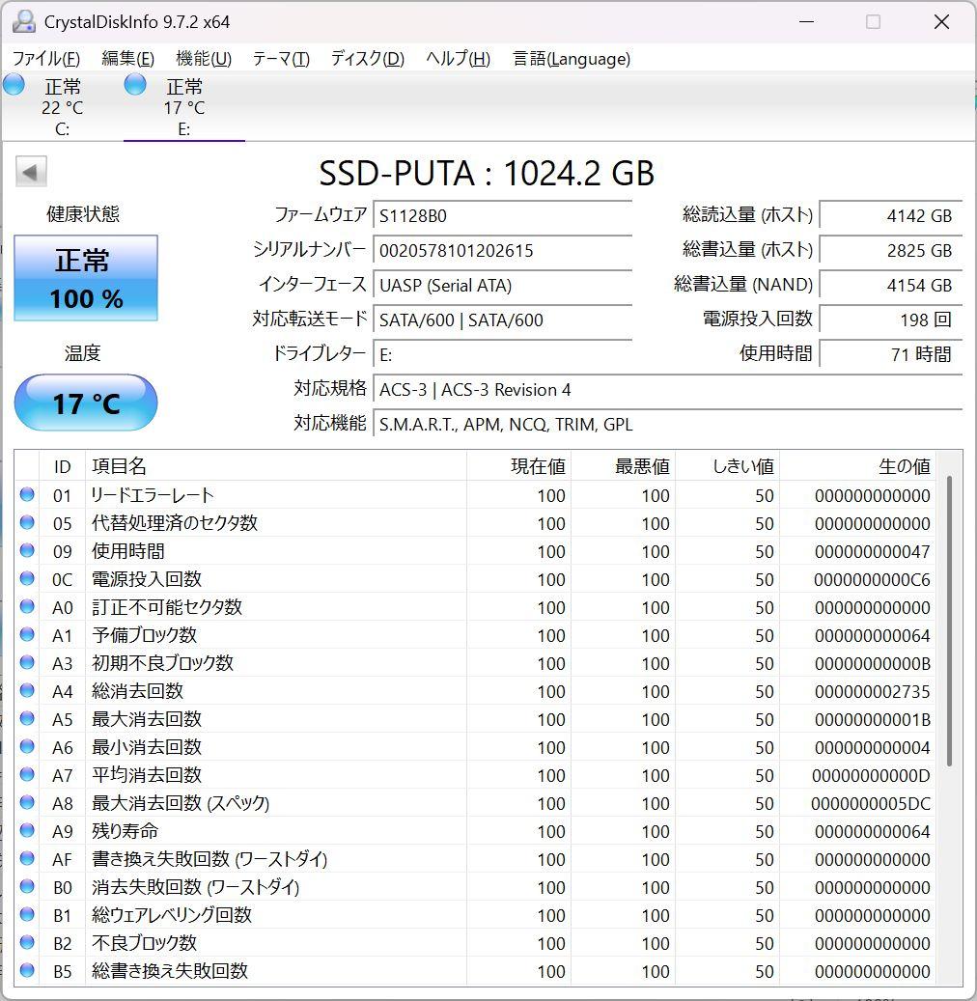Open the テーマ menu
This screenshot has width=977, height=1001.
click(x=280, y=59)
